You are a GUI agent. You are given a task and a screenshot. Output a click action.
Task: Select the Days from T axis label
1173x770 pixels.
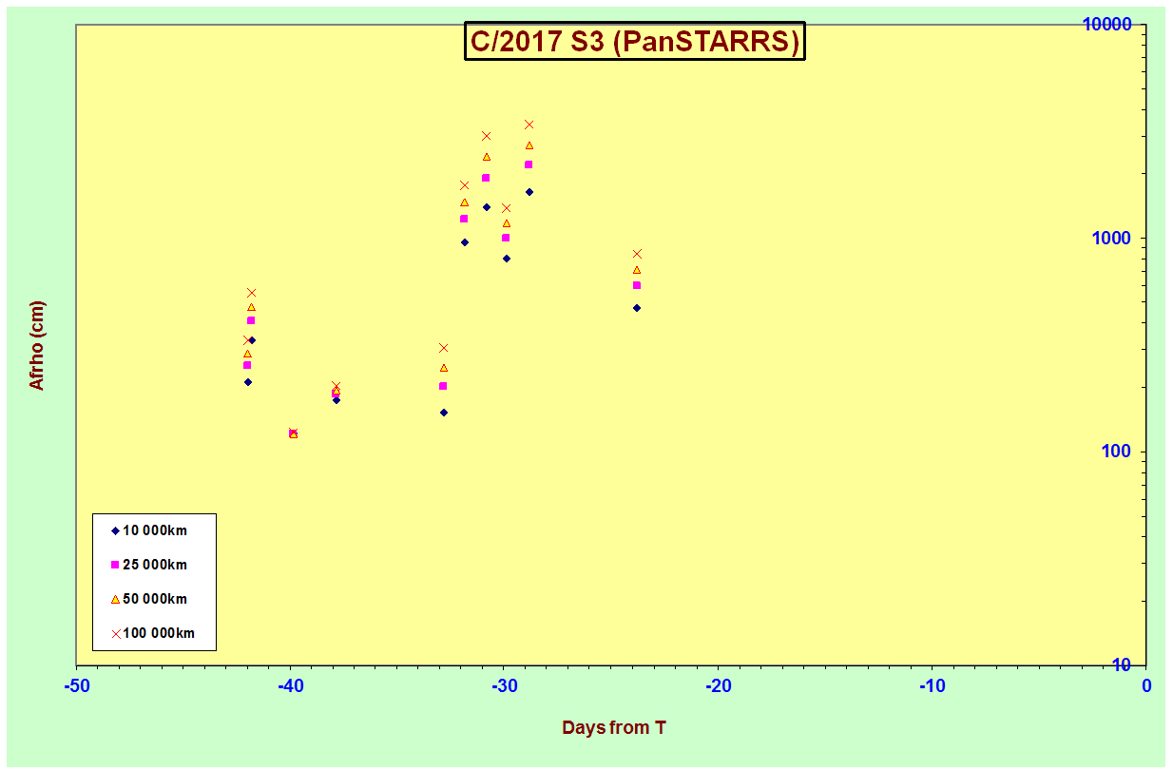[613, 728]
